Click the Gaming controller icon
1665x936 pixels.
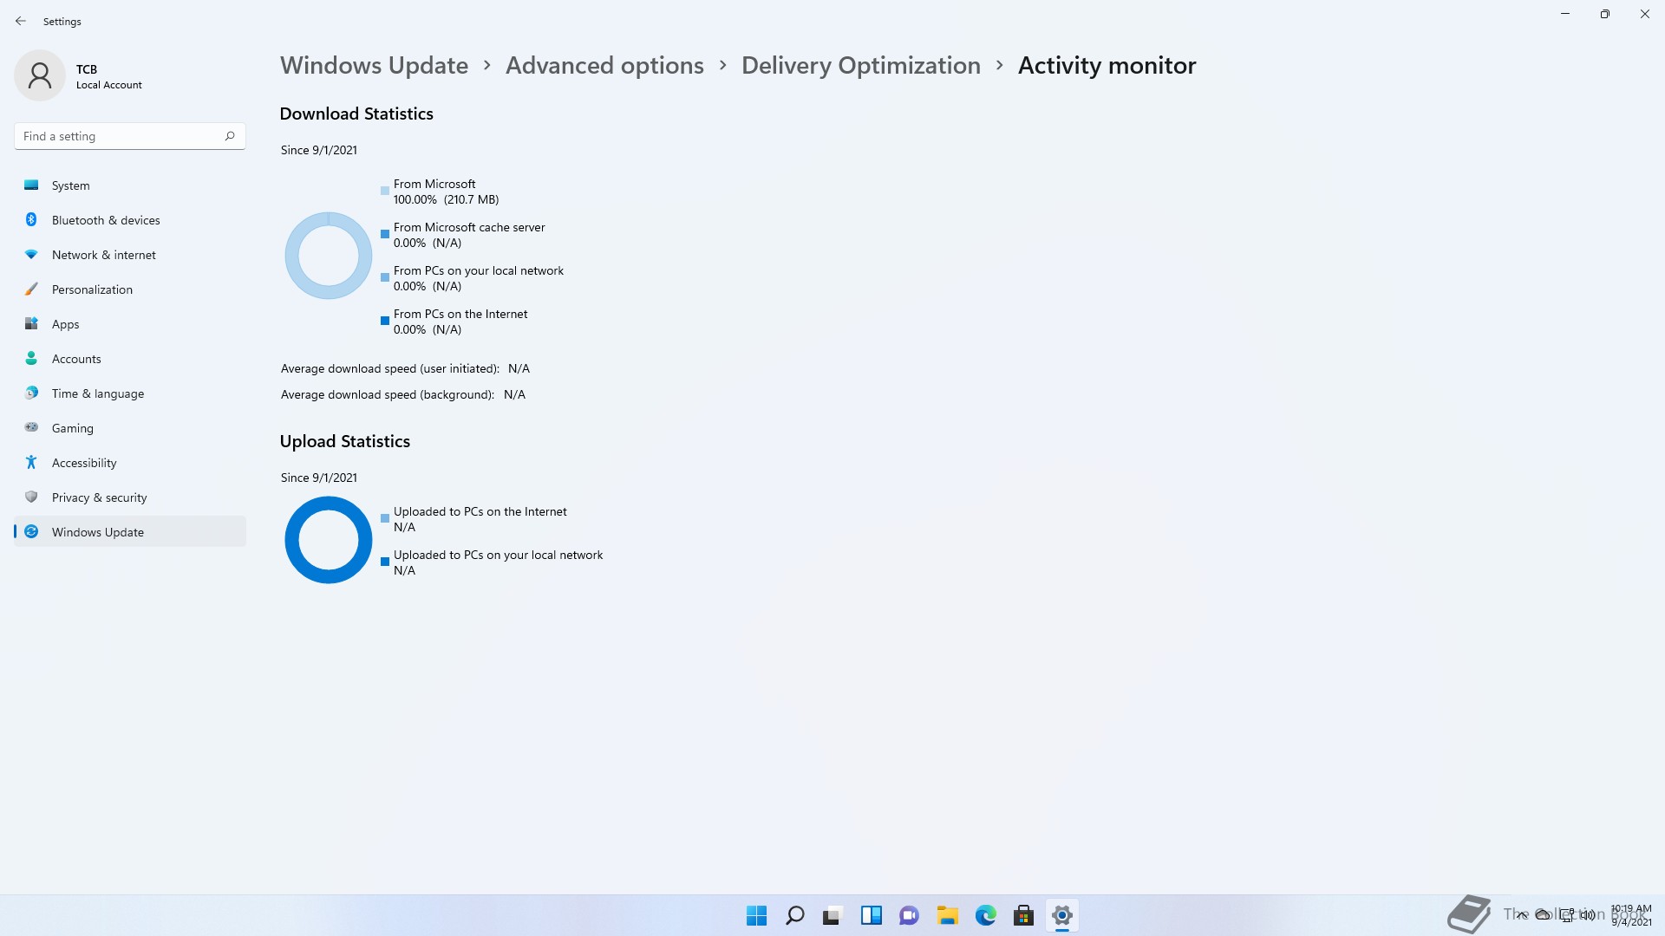[x=31, y=426]
